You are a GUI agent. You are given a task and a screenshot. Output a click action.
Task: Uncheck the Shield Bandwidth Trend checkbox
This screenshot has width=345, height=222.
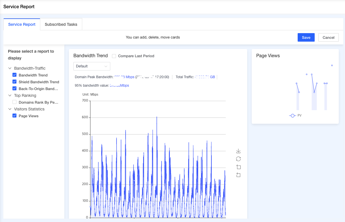click(x=14, y=82)
